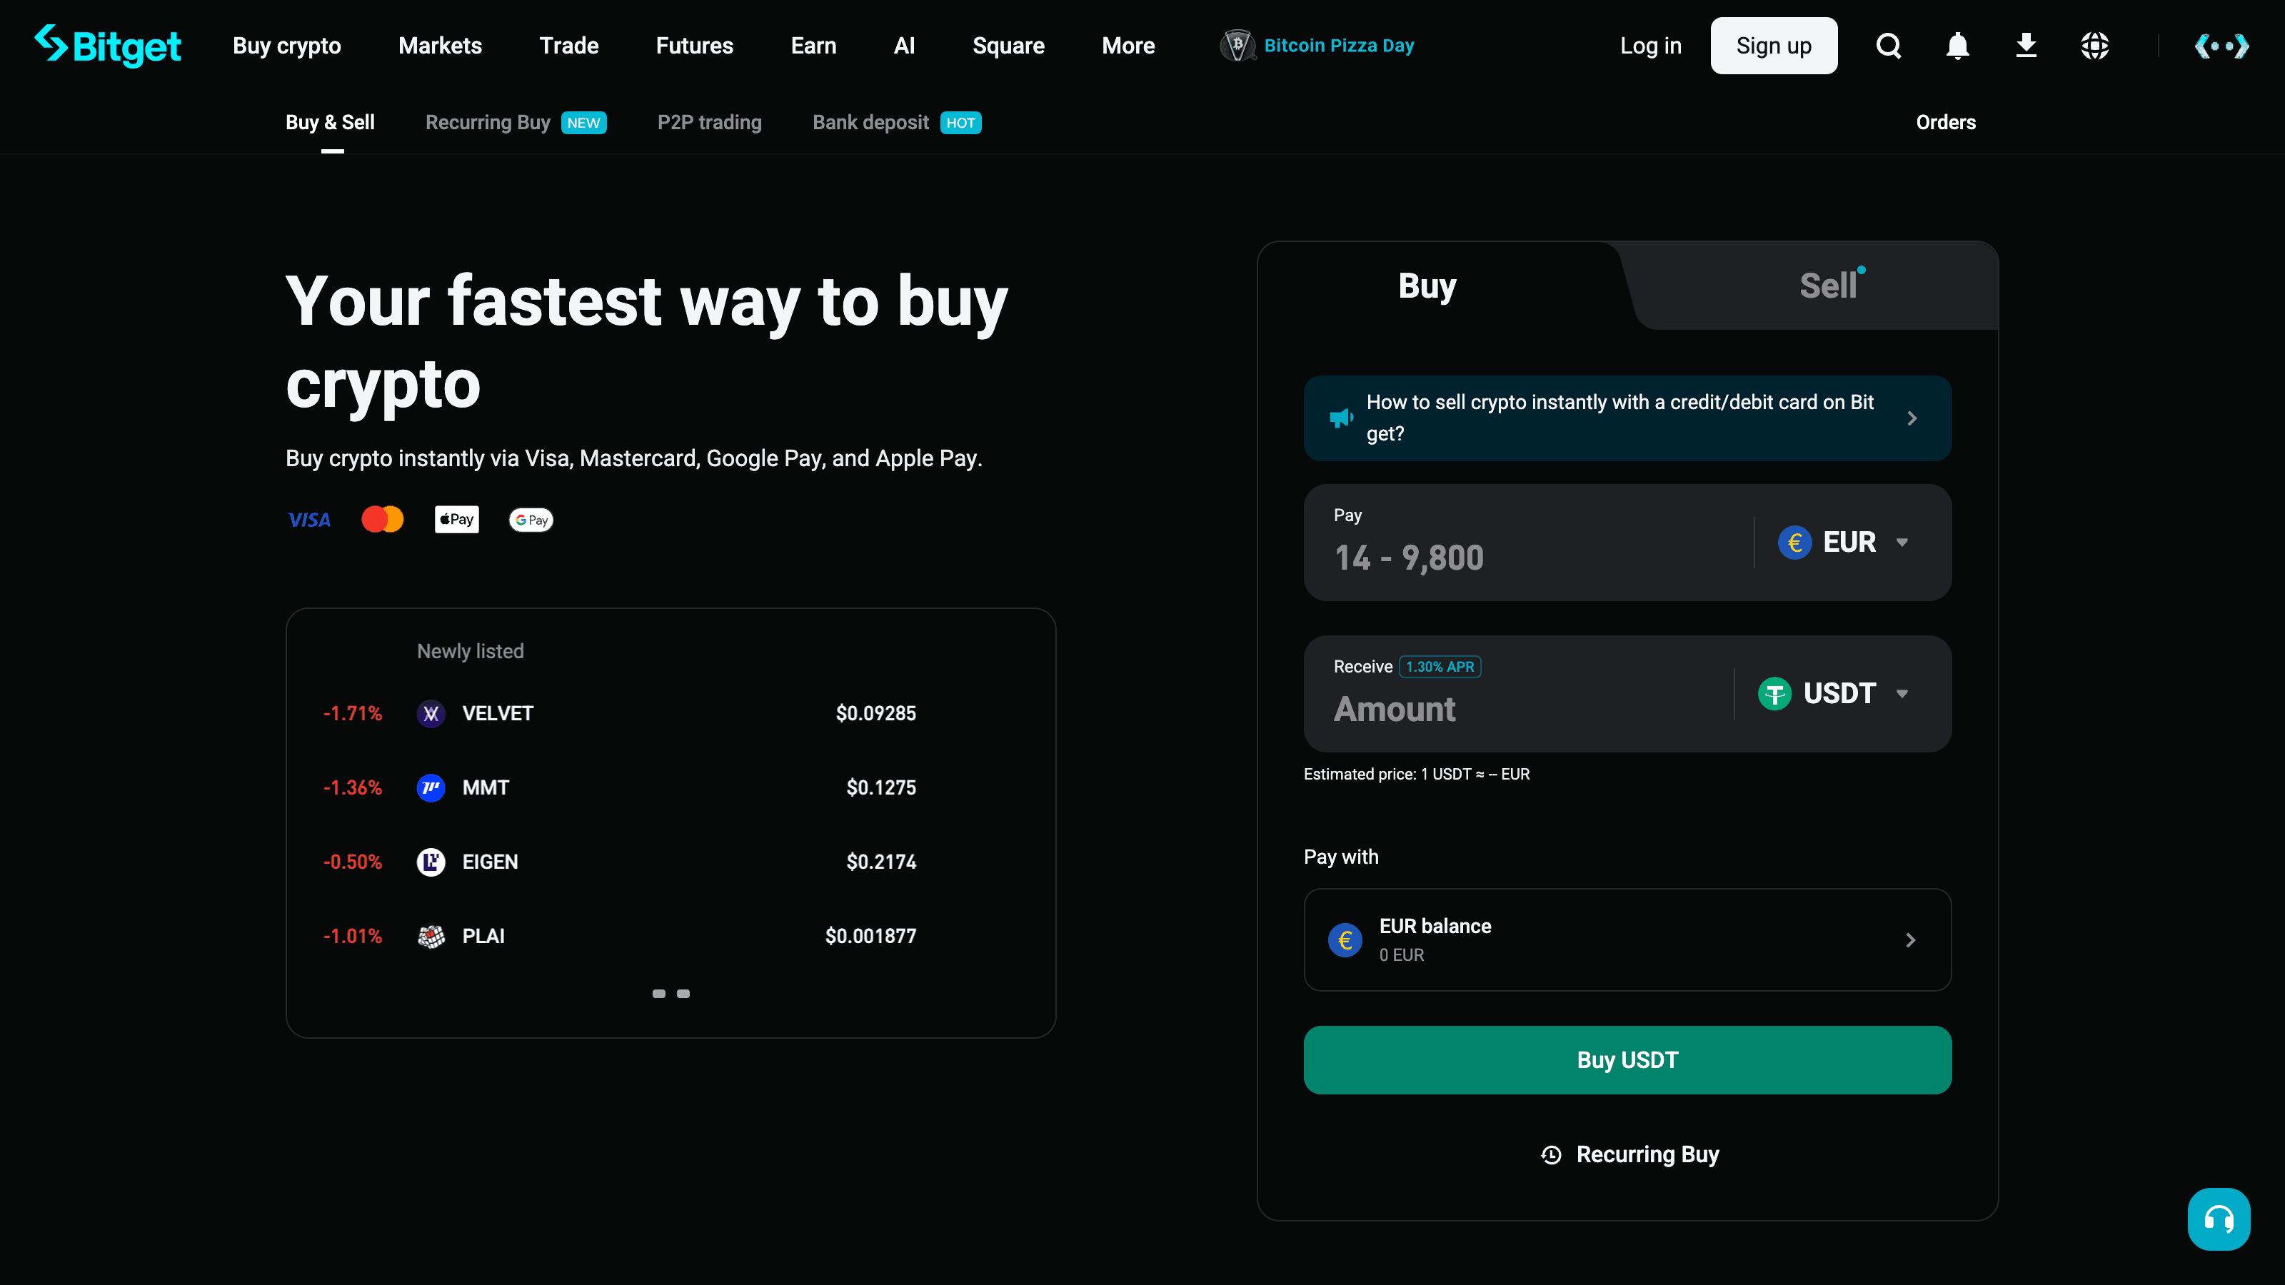This screenshot has width=2285, height=1285.
Task: Select the Buy tab in the trade panel
Action: (1427, 286)
